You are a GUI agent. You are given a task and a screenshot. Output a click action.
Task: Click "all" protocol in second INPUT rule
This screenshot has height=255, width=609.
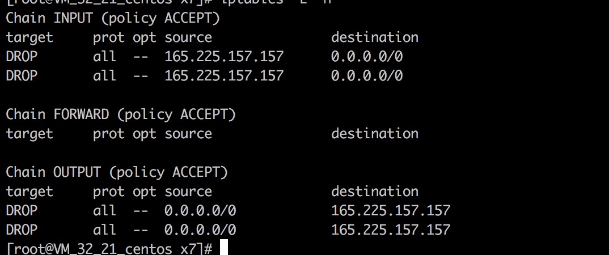point(104,76)
